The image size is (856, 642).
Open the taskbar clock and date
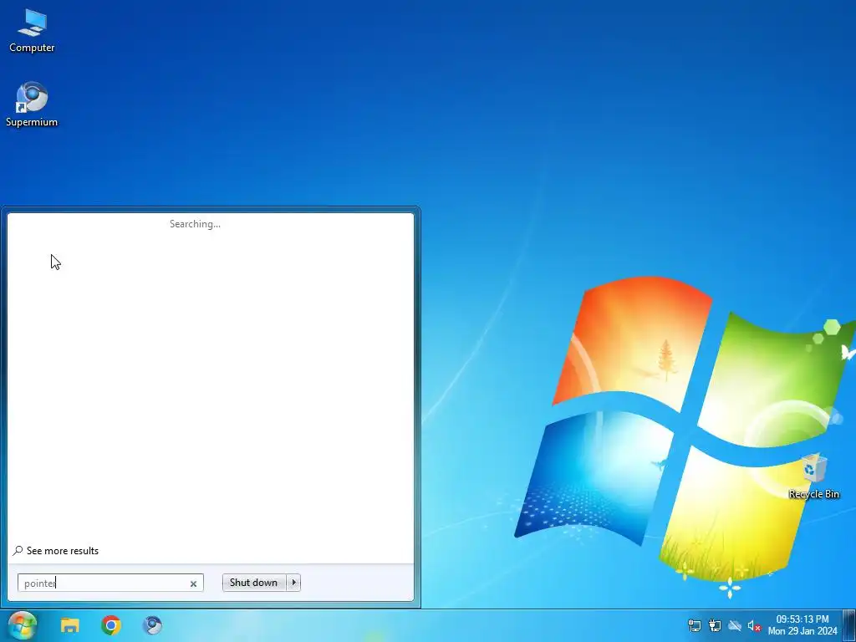[802, 625]
